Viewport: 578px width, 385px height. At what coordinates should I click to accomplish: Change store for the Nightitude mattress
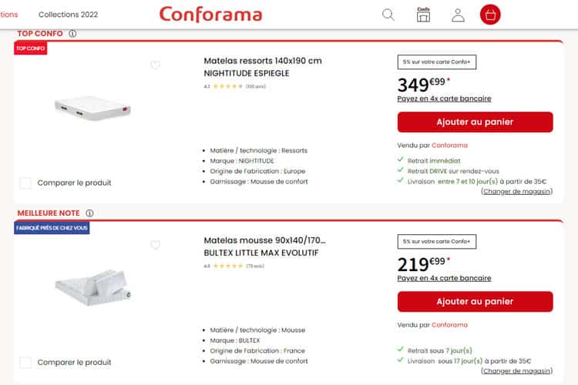click(x=516, y=191)
